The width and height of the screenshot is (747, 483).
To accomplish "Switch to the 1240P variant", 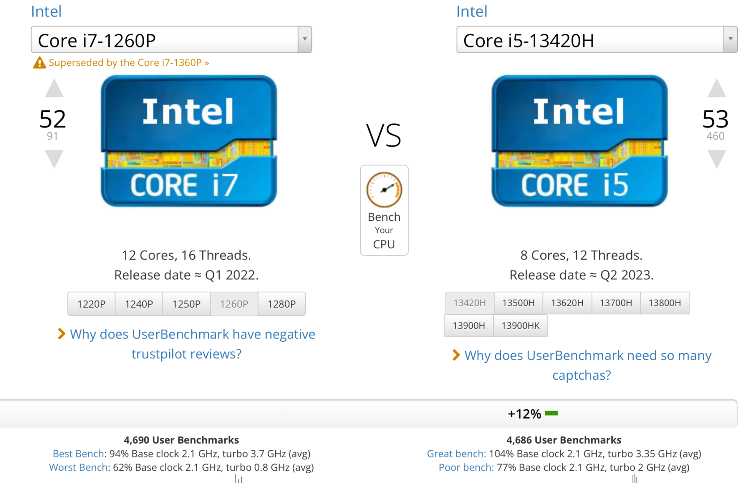I will pos(139,304).
